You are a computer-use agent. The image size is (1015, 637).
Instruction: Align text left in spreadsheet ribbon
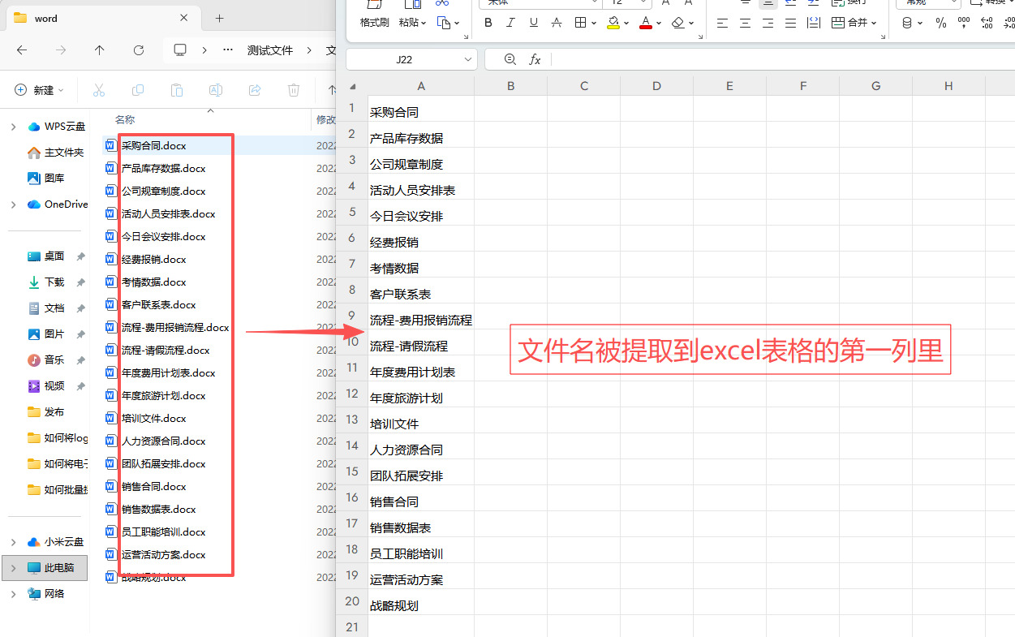[x=723, y=23]
